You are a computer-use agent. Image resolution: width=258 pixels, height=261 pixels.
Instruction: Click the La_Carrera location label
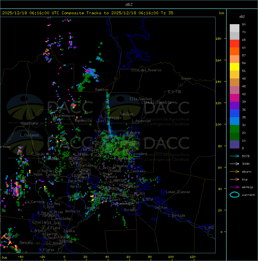(35, 202)
